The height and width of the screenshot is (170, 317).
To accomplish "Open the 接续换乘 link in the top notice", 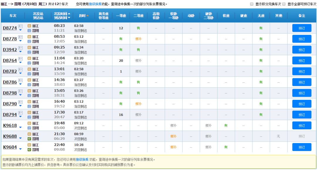I will (95, 4).
